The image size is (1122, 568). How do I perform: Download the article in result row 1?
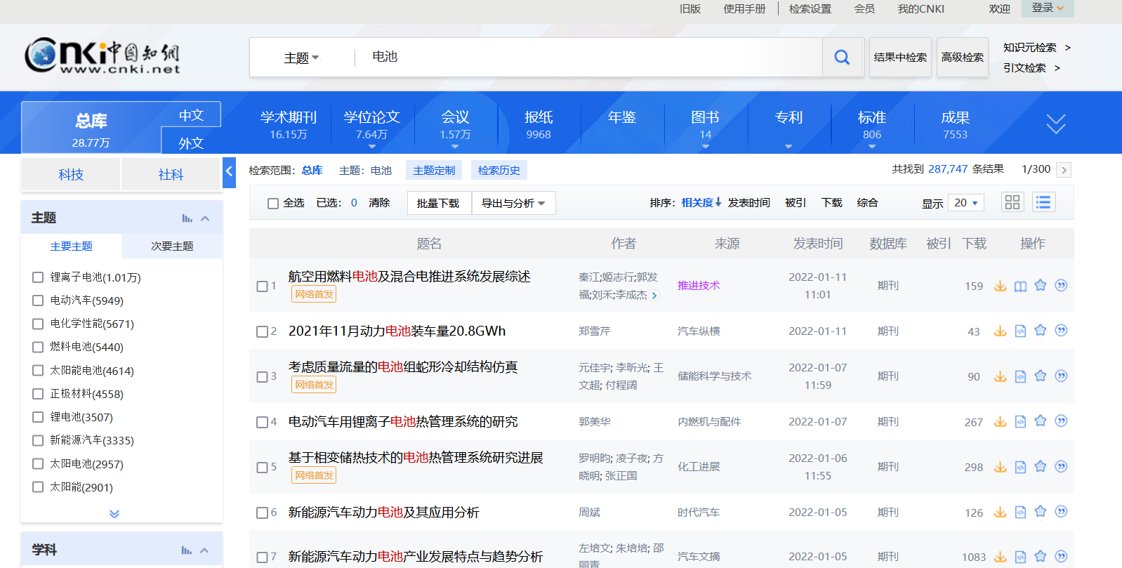(x=1000, y=286)
